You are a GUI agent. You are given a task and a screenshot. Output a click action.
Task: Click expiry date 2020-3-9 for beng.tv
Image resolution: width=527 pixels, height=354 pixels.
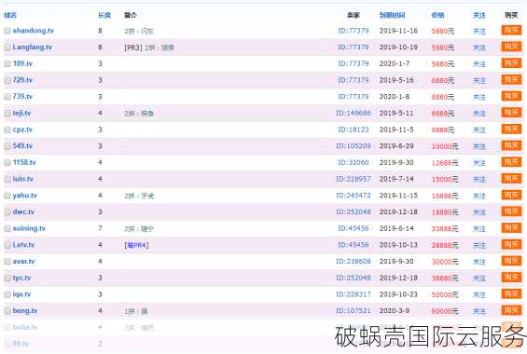395,311
